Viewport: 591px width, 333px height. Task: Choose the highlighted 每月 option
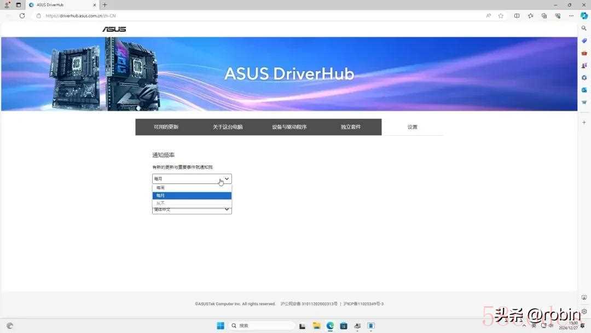[192, 196]
